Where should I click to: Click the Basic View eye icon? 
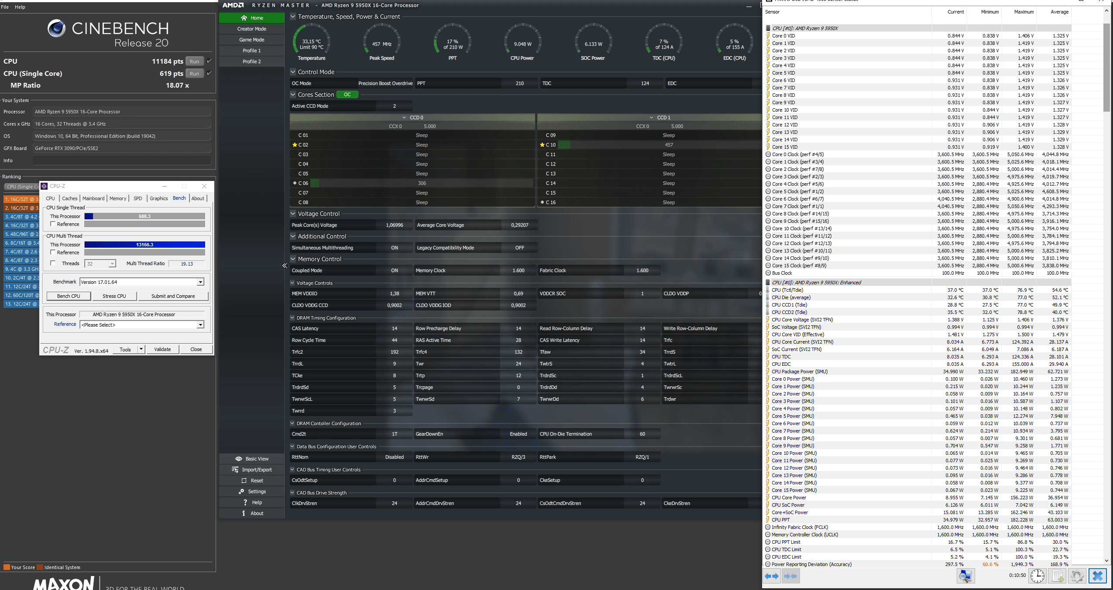[239, 459]
